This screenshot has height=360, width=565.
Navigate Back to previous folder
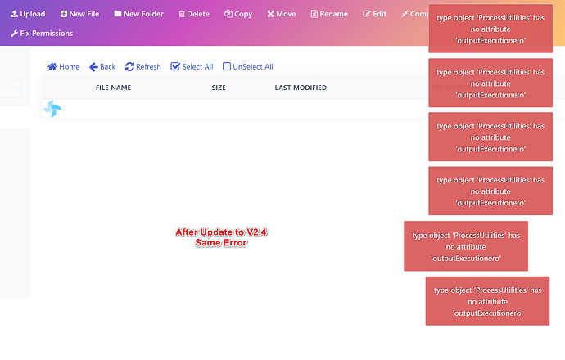[102, 66]
